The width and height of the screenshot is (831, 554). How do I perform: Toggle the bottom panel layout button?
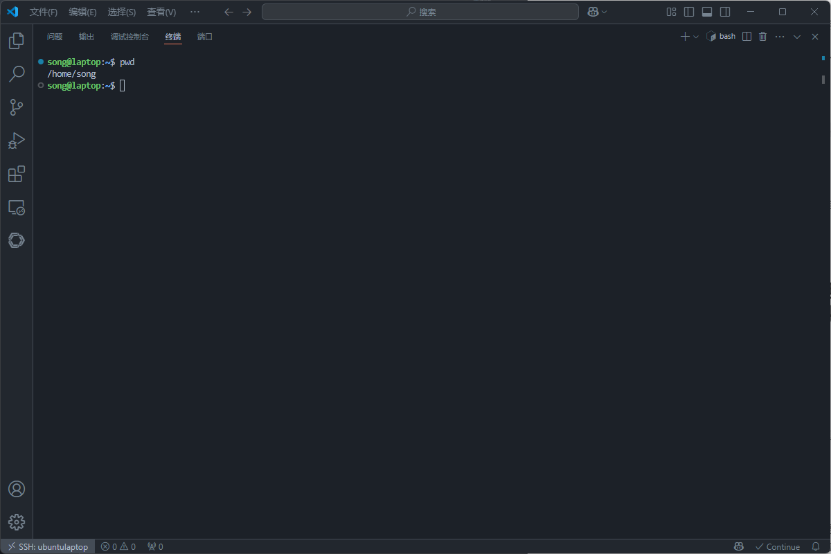click(x=707, y=12)
